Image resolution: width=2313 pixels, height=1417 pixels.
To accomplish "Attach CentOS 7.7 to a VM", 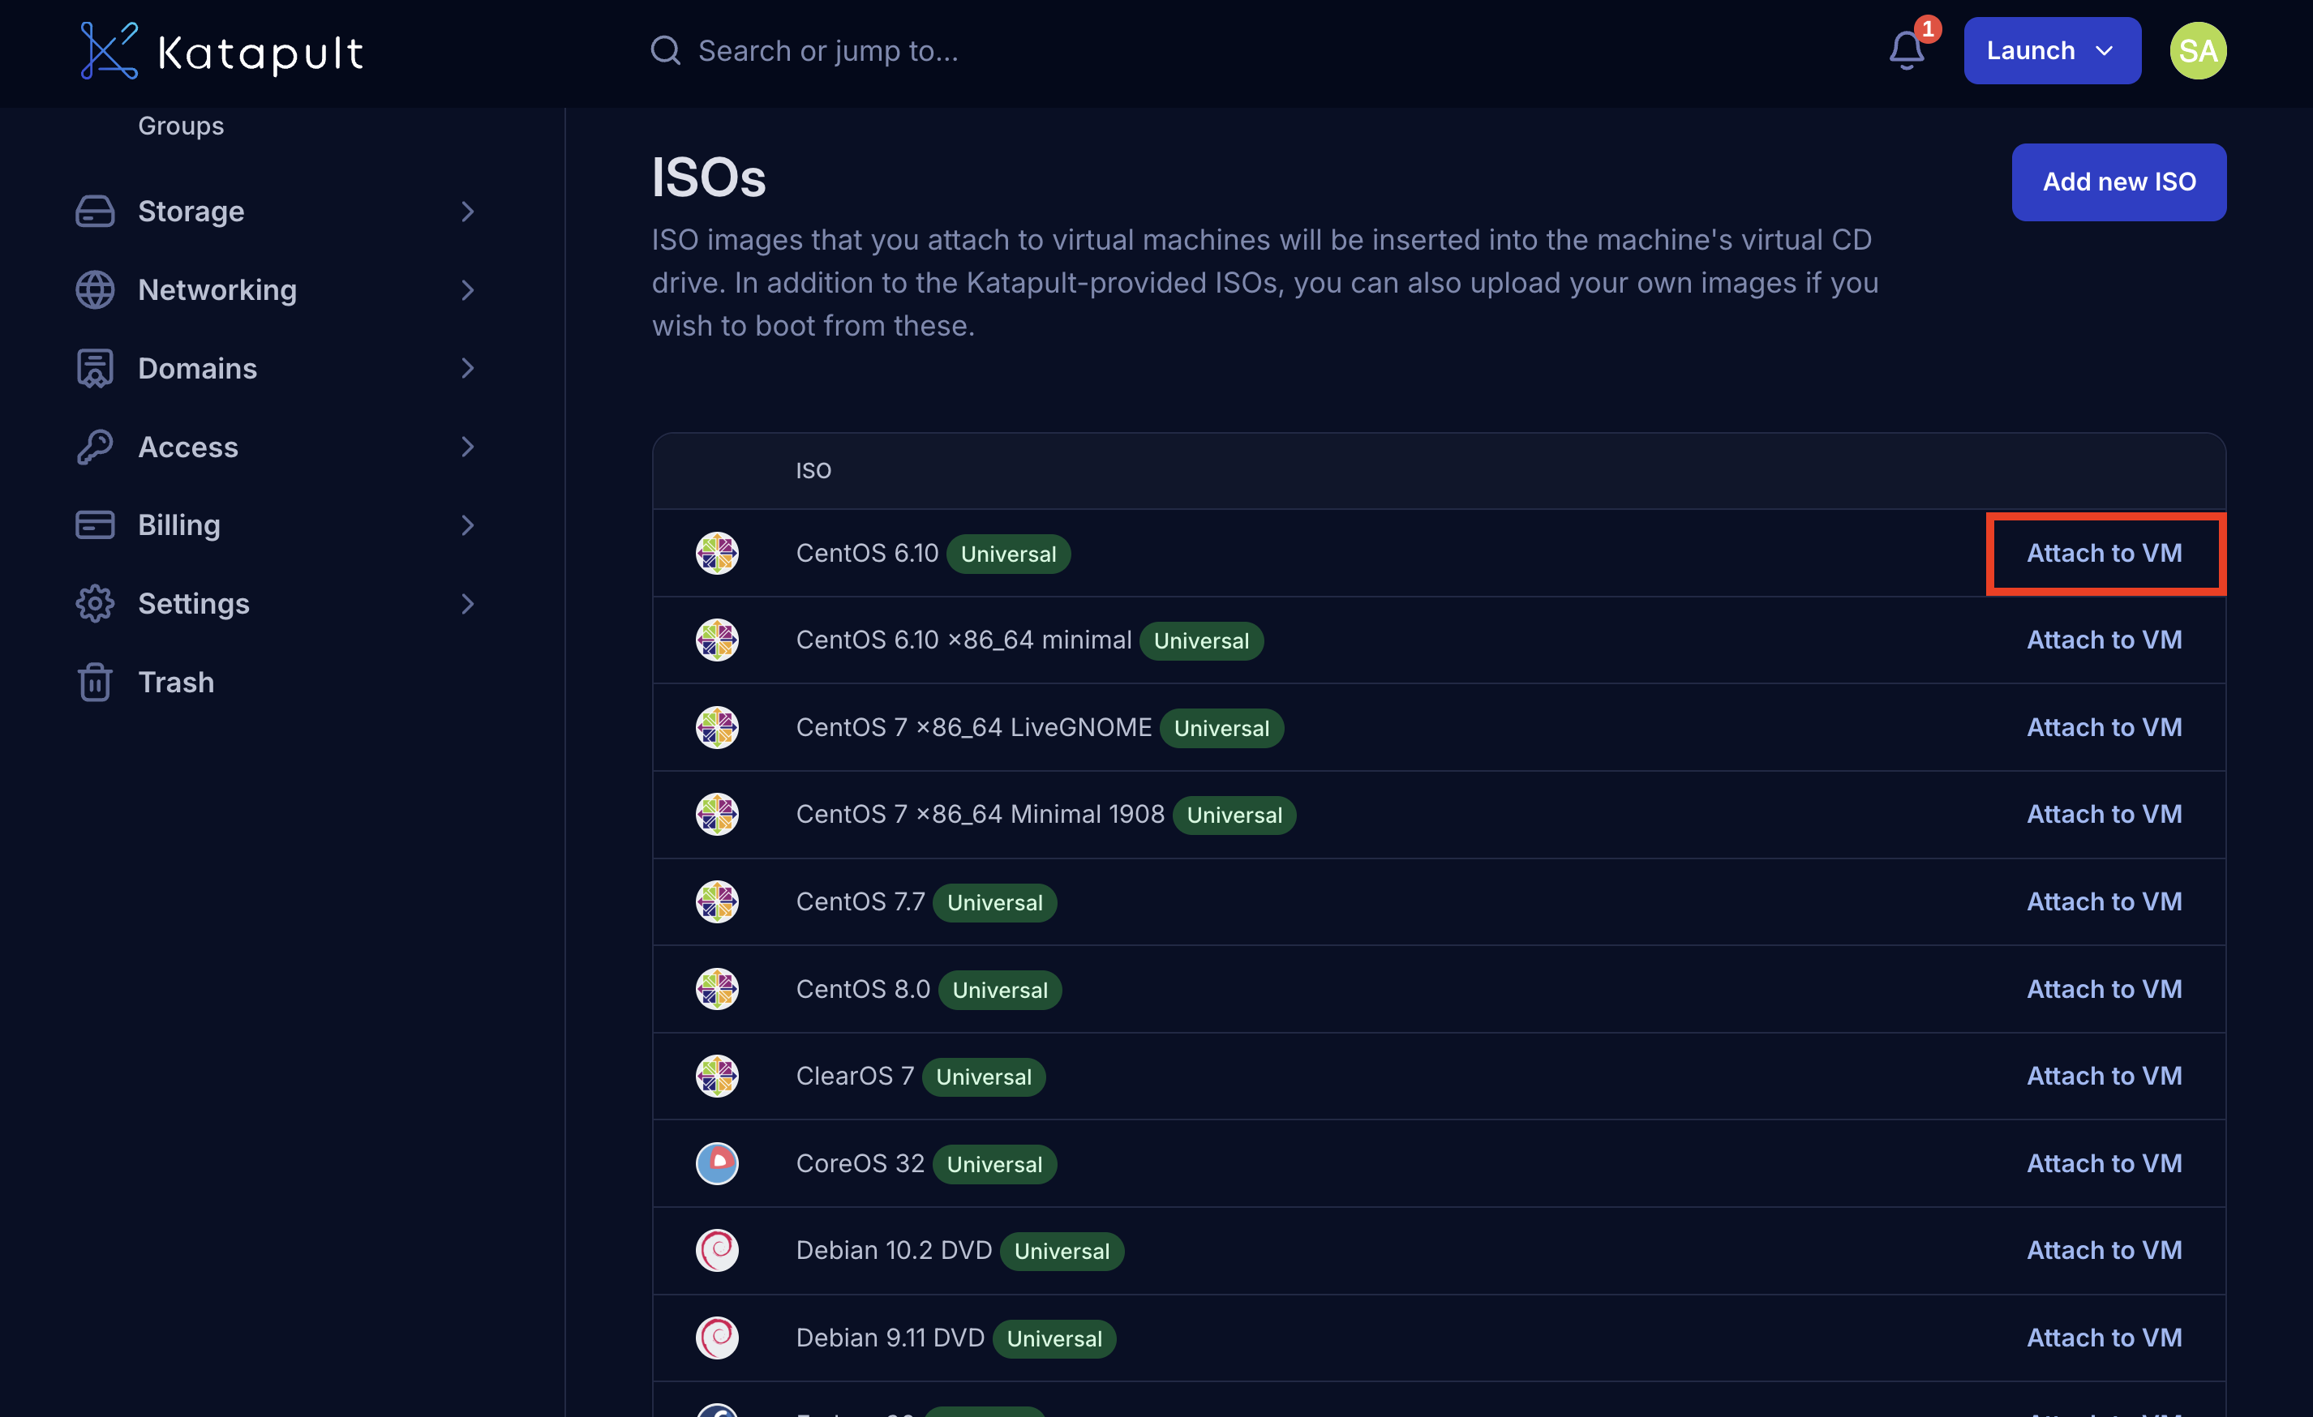I will [x=2105, y=901].
